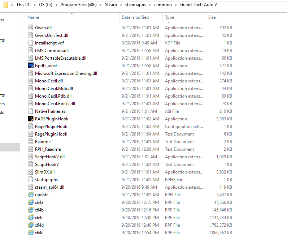This screenshot has width=287, height=244.
Task: Click 9/20/2016 12:54 PM date cell
Action: coord(140,233)
